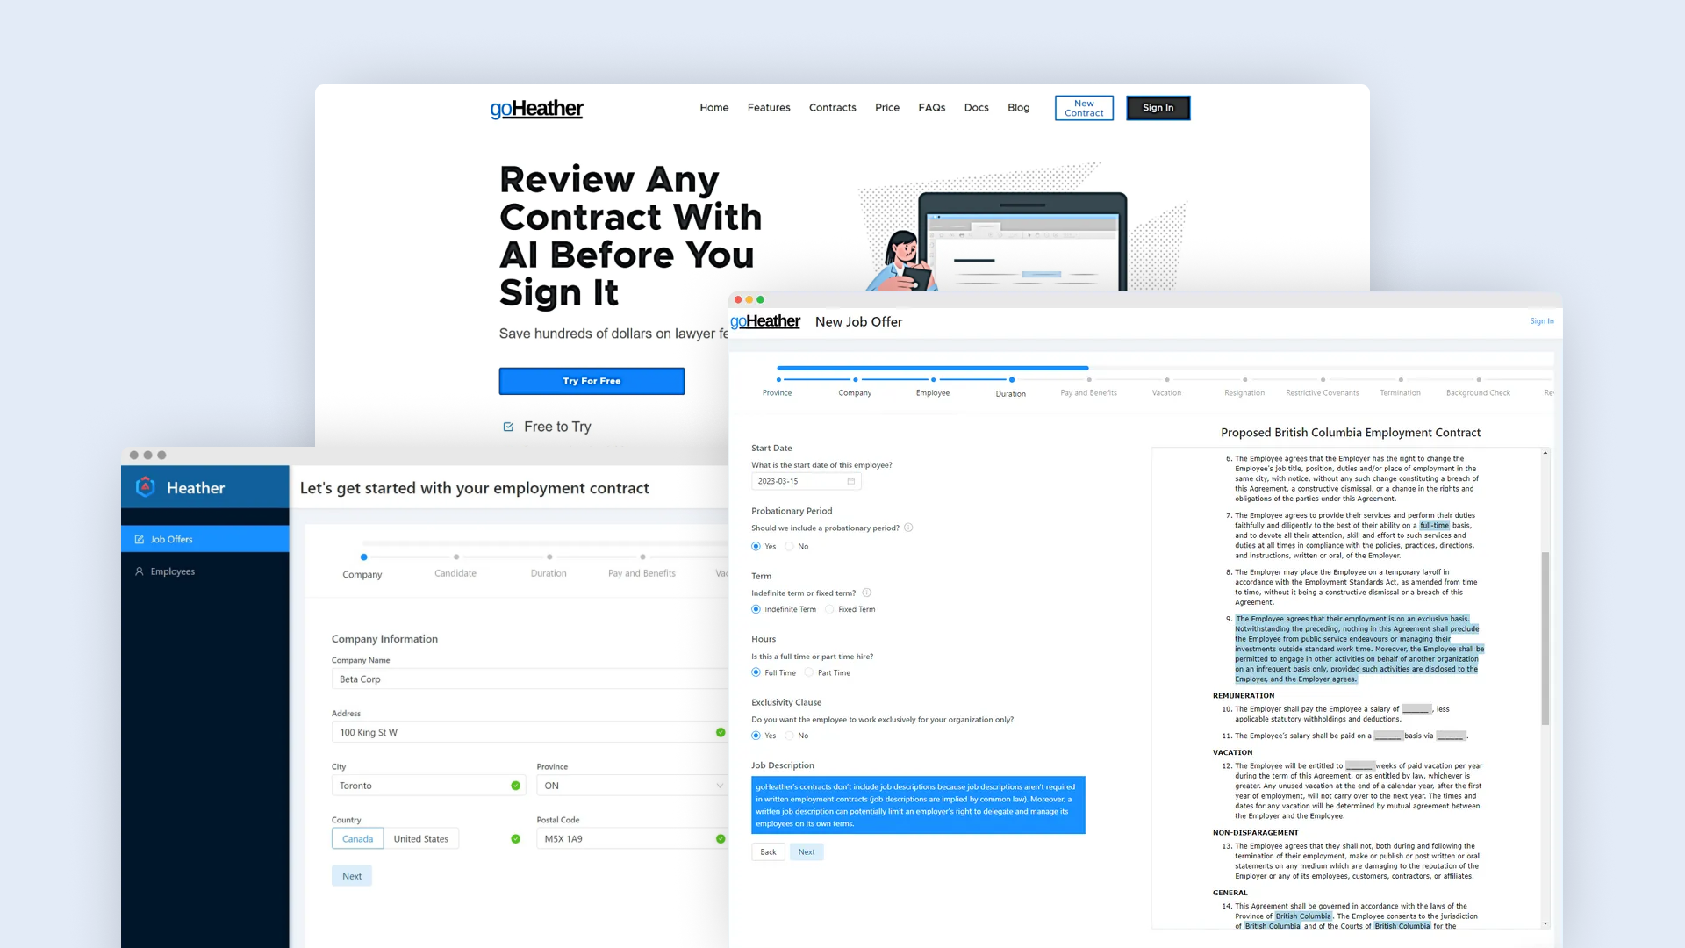This screenshot has height=948, width=1685.
Task: Click the Employees sidebar icon
Action: (140, 570)
